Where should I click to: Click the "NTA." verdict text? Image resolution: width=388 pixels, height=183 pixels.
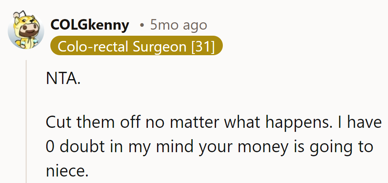(x=63, y=78)
